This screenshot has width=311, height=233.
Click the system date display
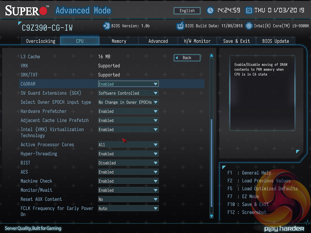pyautogui.click(x=279, y=10)
